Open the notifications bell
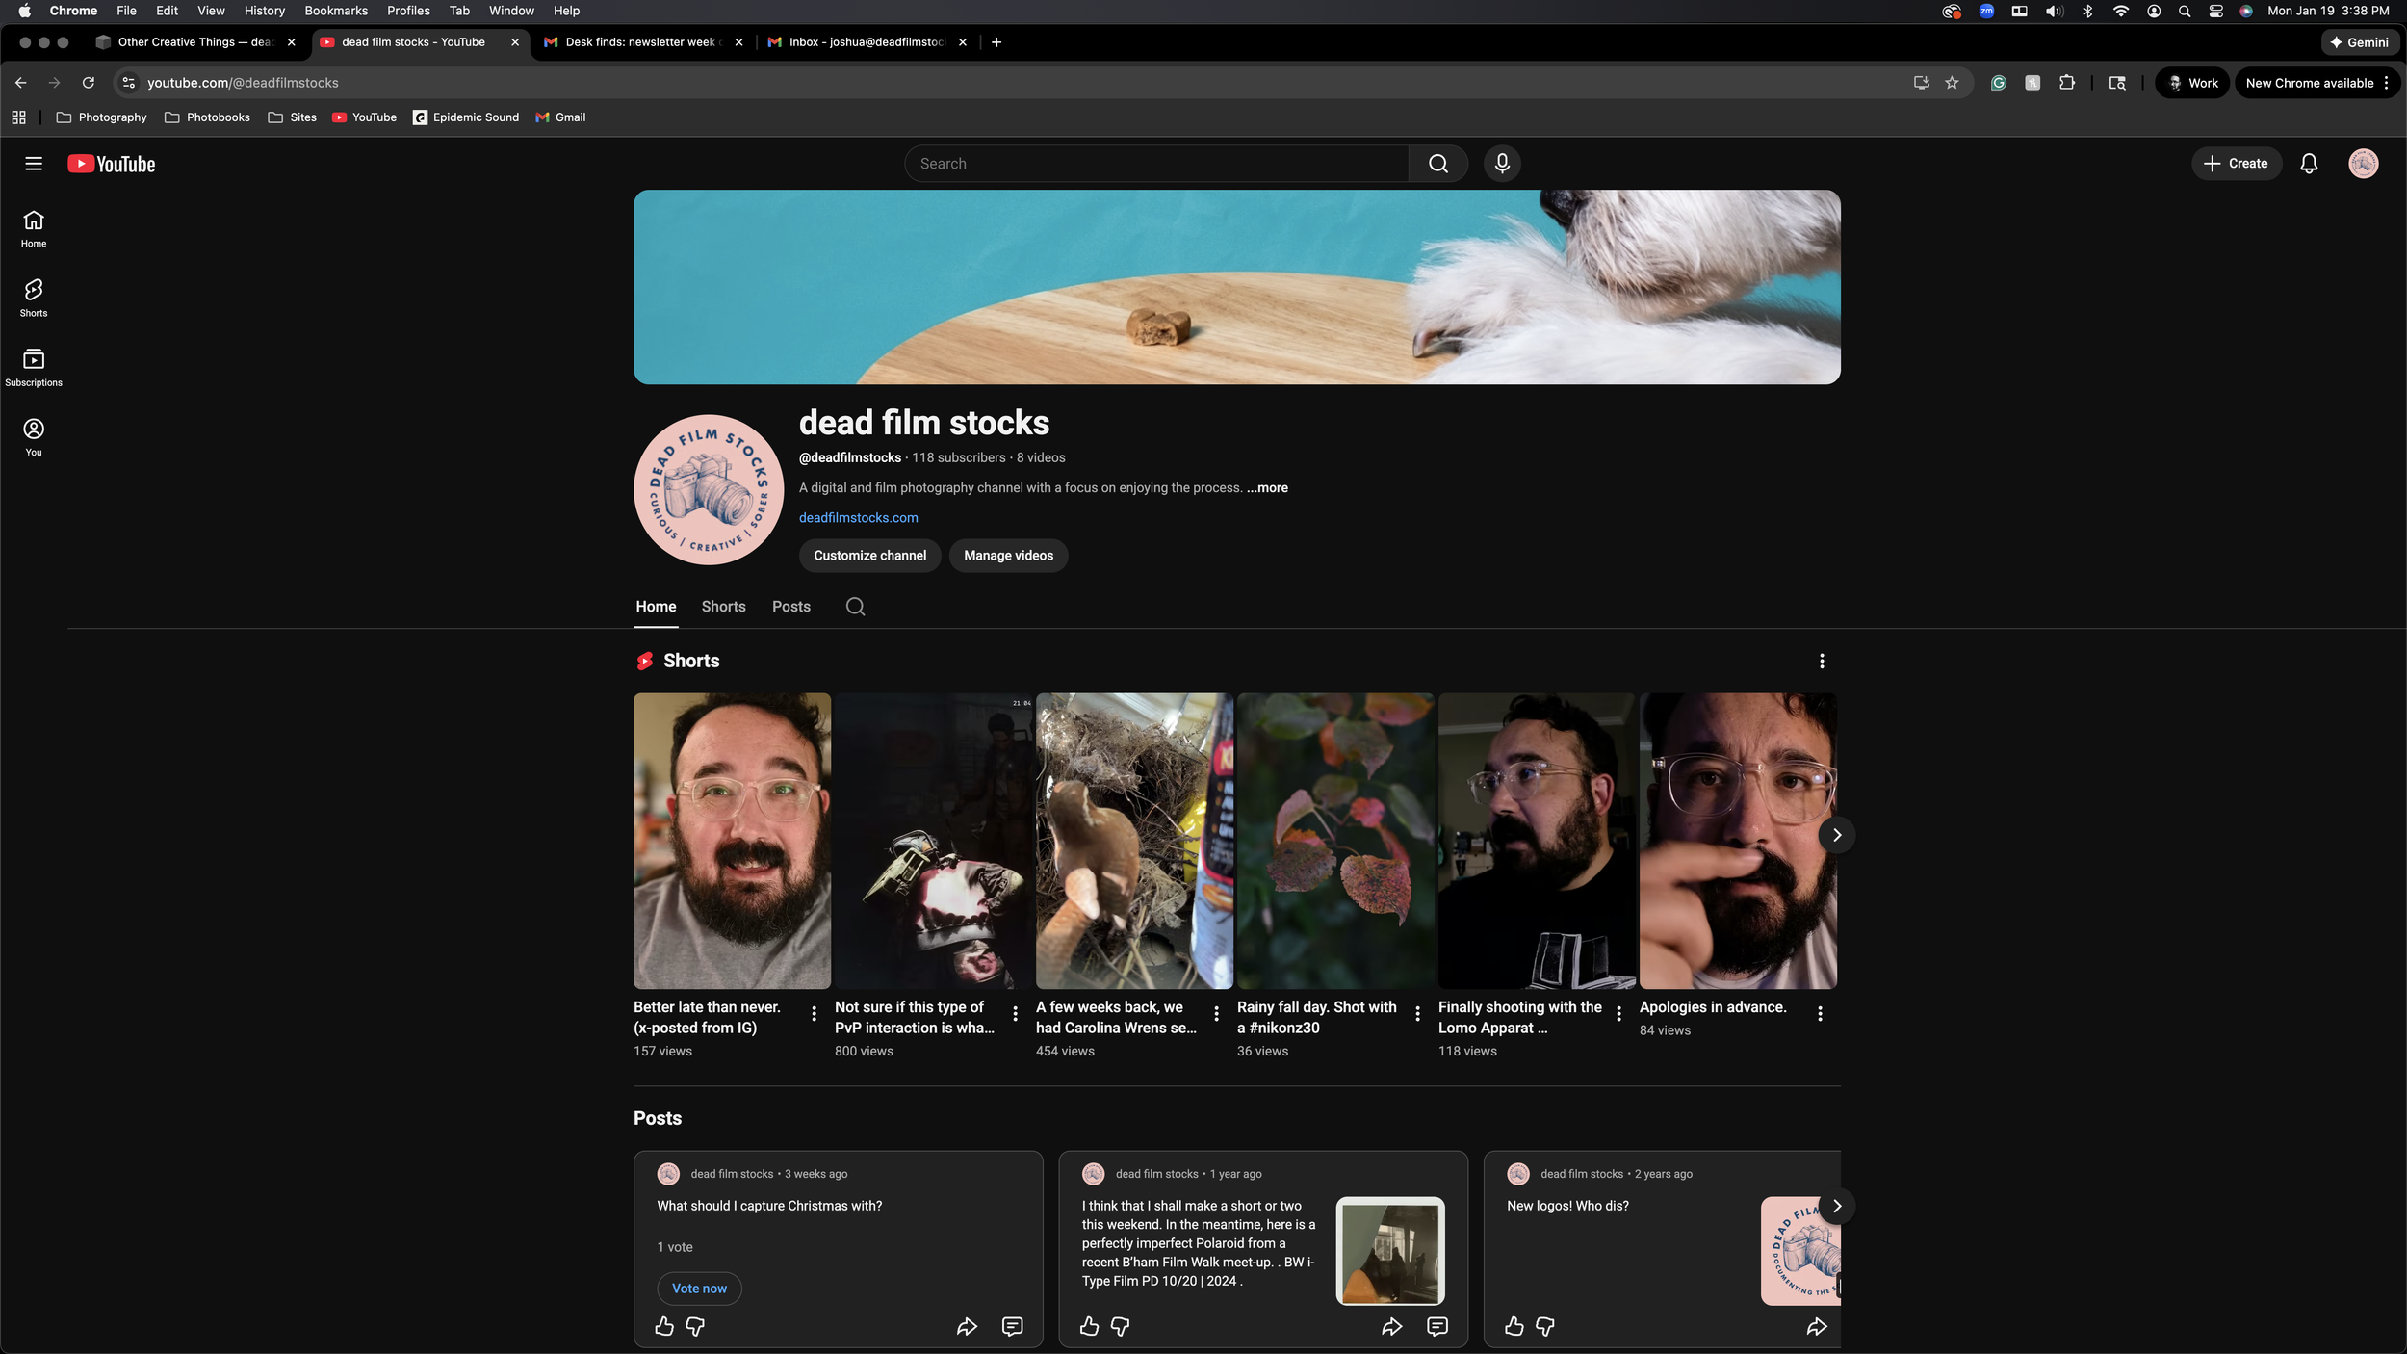Screen dimensions: 2407x1354 2309,164
